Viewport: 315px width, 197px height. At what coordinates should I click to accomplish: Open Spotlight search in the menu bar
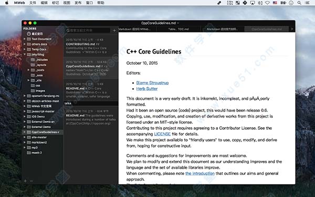[x=299, y=3]
